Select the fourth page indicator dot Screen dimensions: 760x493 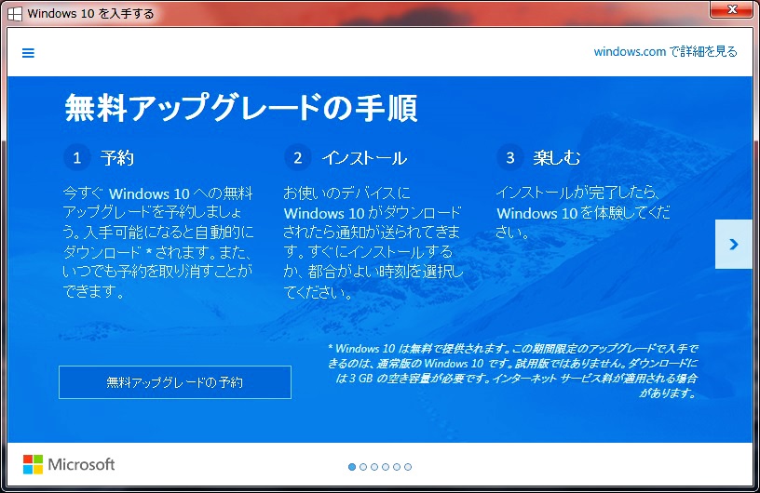386,467
